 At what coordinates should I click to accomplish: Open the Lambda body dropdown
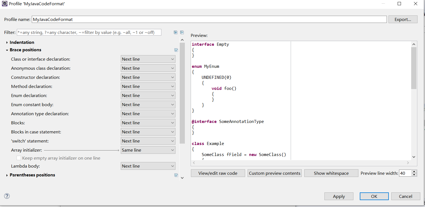[148, 166]
